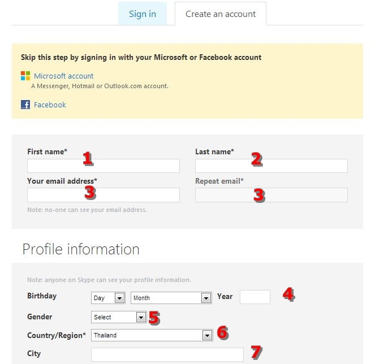The width and height of the screenshot is (371, 364).
Task: Click the City text field
Action: click(x=167, y=354)
